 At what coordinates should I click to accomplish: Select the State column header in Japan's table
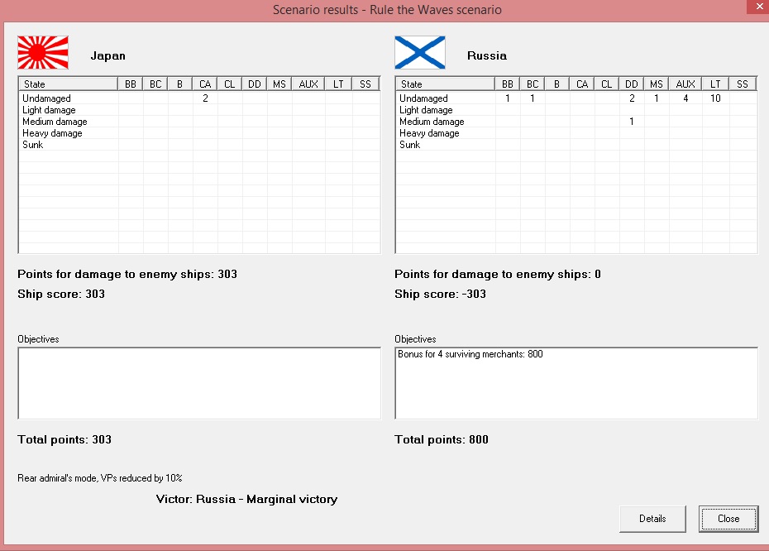68,84
